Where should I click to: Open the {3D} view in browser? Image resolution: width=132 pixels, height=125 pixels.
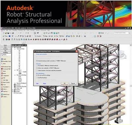pyautogui.click(x=20, y=73)
